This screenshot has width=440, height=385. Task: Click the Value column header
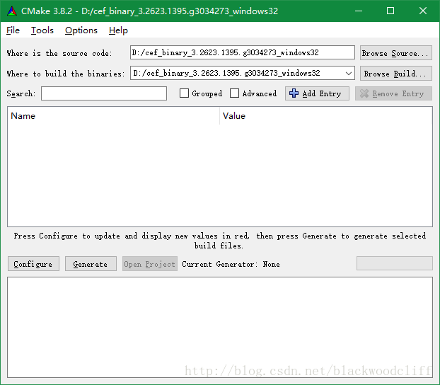point(326,116)
